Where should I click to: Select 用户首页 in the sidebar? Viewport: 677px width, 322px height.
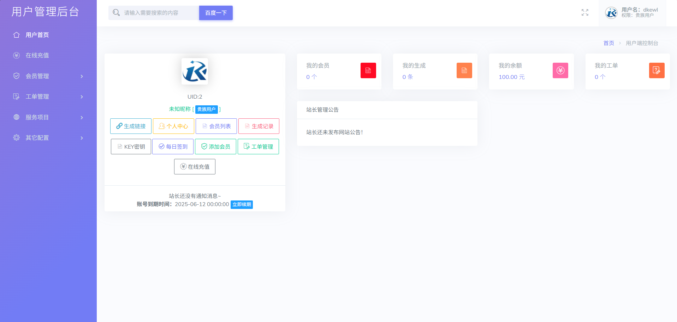pyautogui.click(x=37, y=35)
